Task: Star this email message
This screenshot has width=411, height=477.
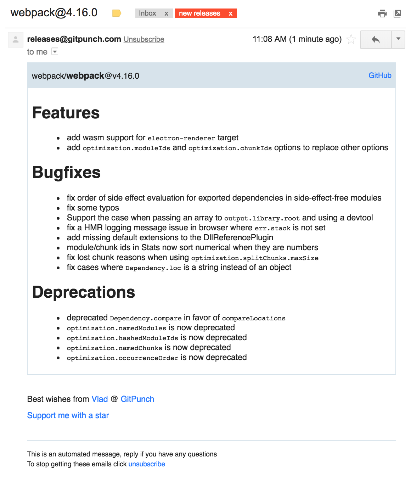Action: coord(351,39)
